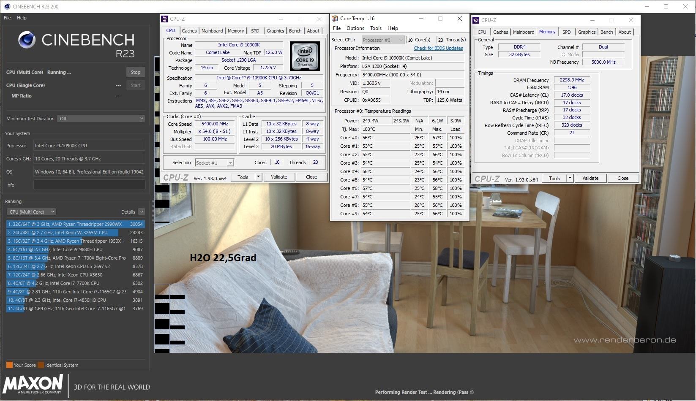The image size is (696, 401).
Task: Expand the ranking Details dropdown arrow
Action: pyautogui.click(x=142, y=212)
